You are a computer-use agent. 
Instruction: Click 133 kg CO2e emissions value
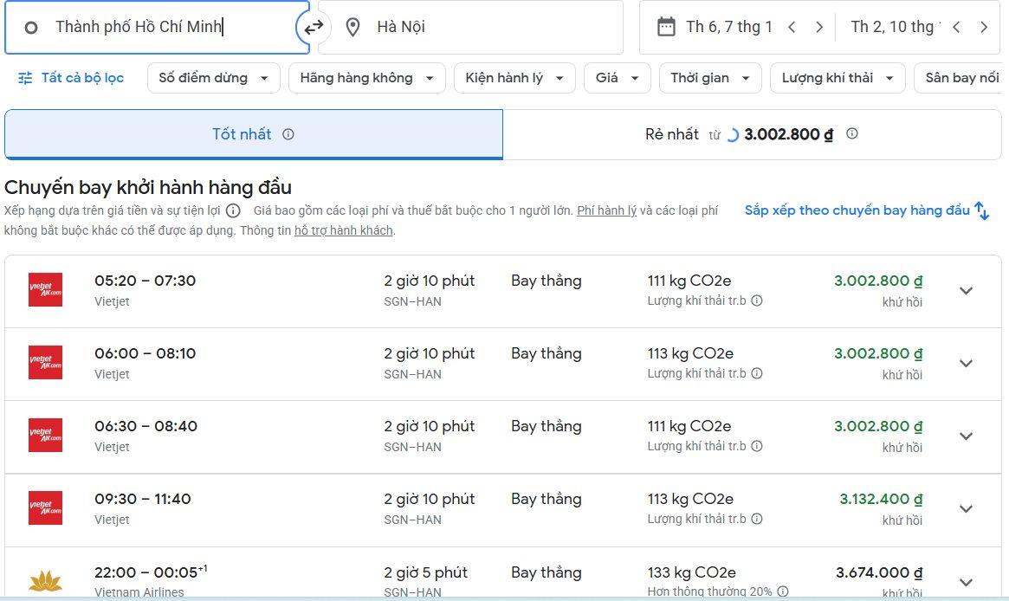692,572
